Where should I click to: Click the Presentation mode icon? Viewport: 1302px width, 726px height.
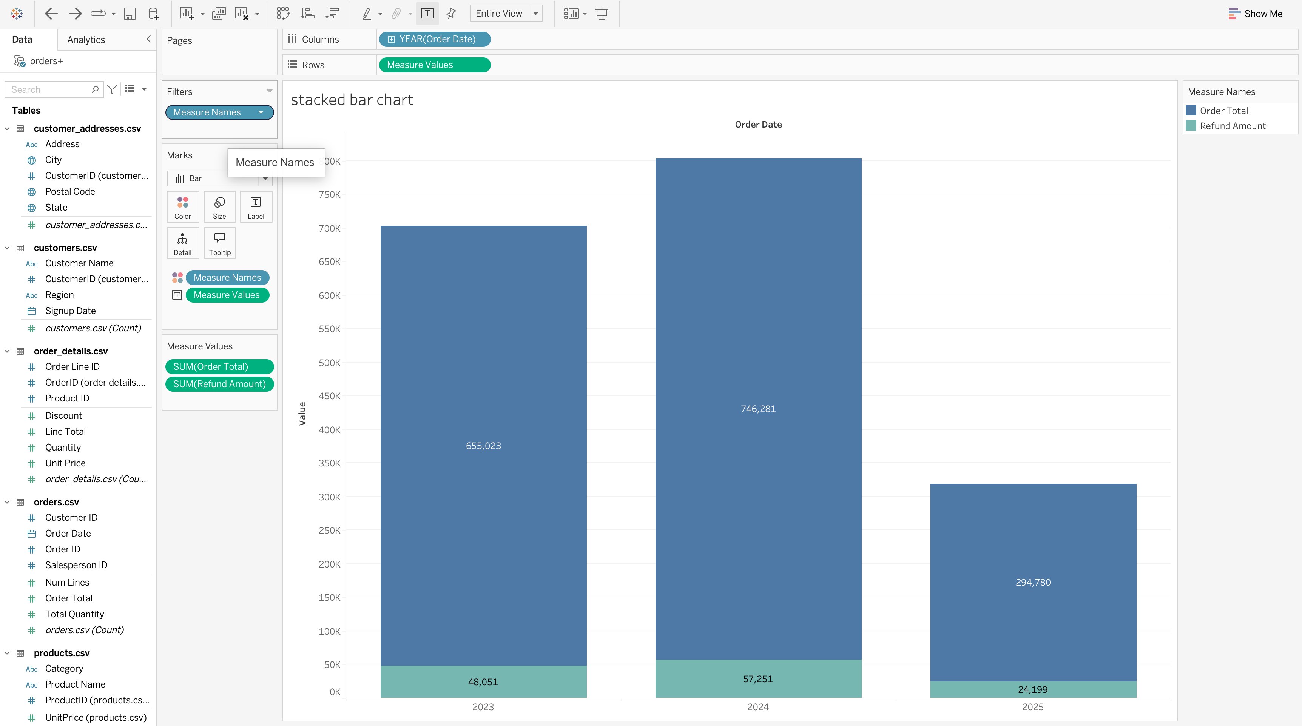point(602,14)
